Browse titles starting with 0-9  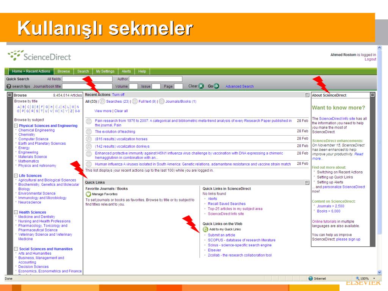(x=77, y=111)
